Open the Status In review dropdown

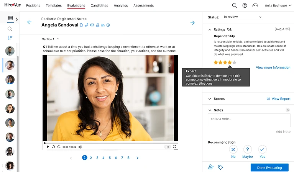click(x=242, y=17)
